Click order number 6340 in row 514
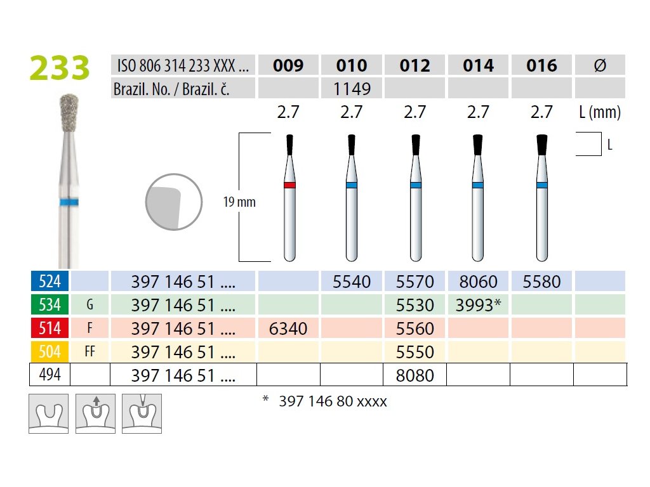 click(x=288, y=328)
